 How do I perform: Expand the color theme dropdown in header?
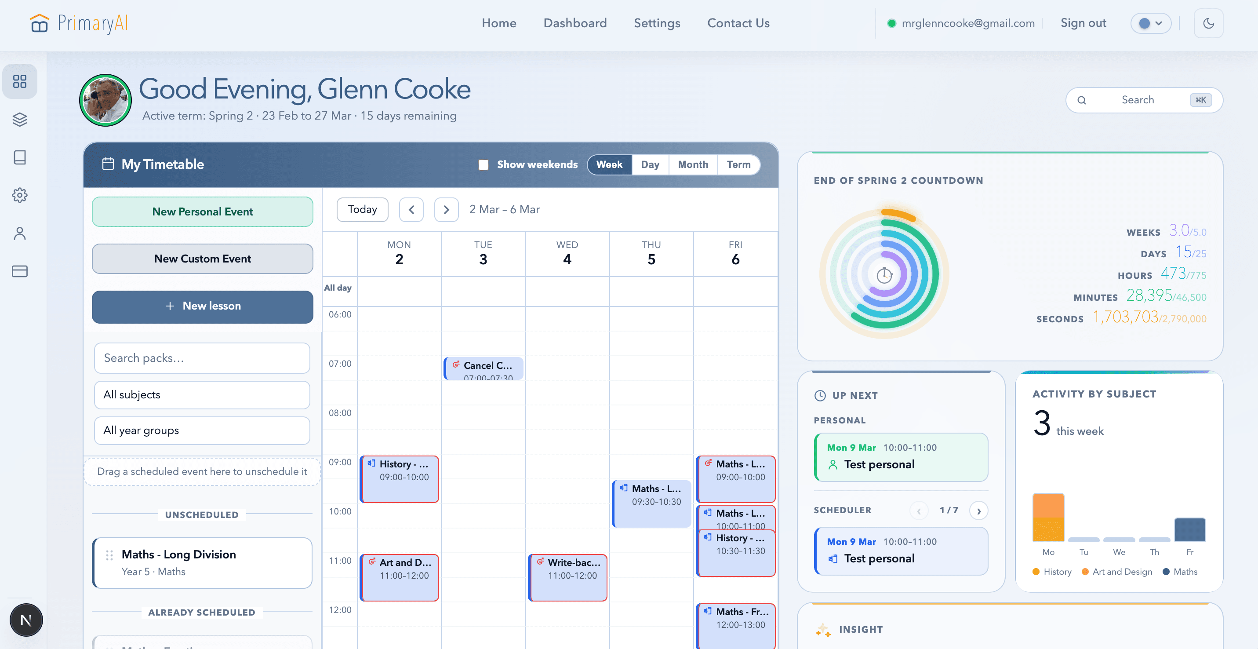coord(1151,23)
